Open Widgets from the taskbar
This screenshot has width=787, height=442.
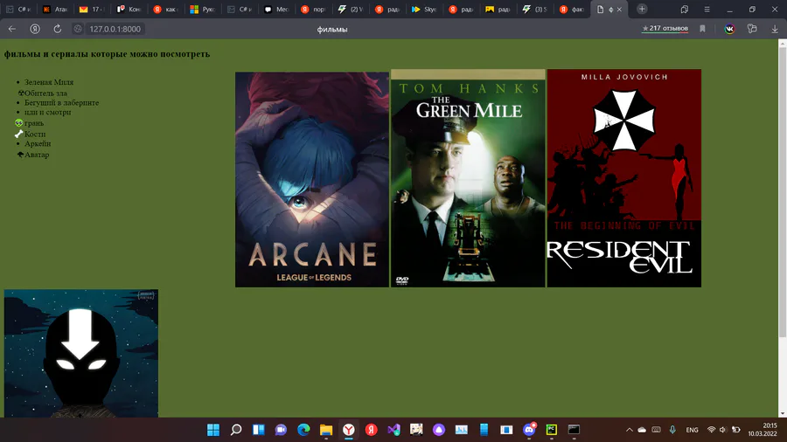click(x=259, y=430)
